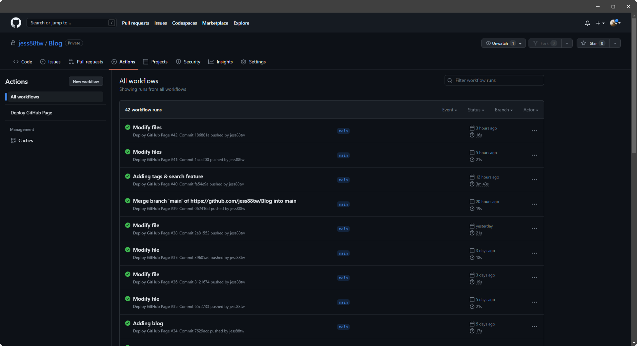The width and height of the screenshot is (637, 346).
Task: Click the success check icon of run #42
Action: pyautogui.click(x=128, y=127)
